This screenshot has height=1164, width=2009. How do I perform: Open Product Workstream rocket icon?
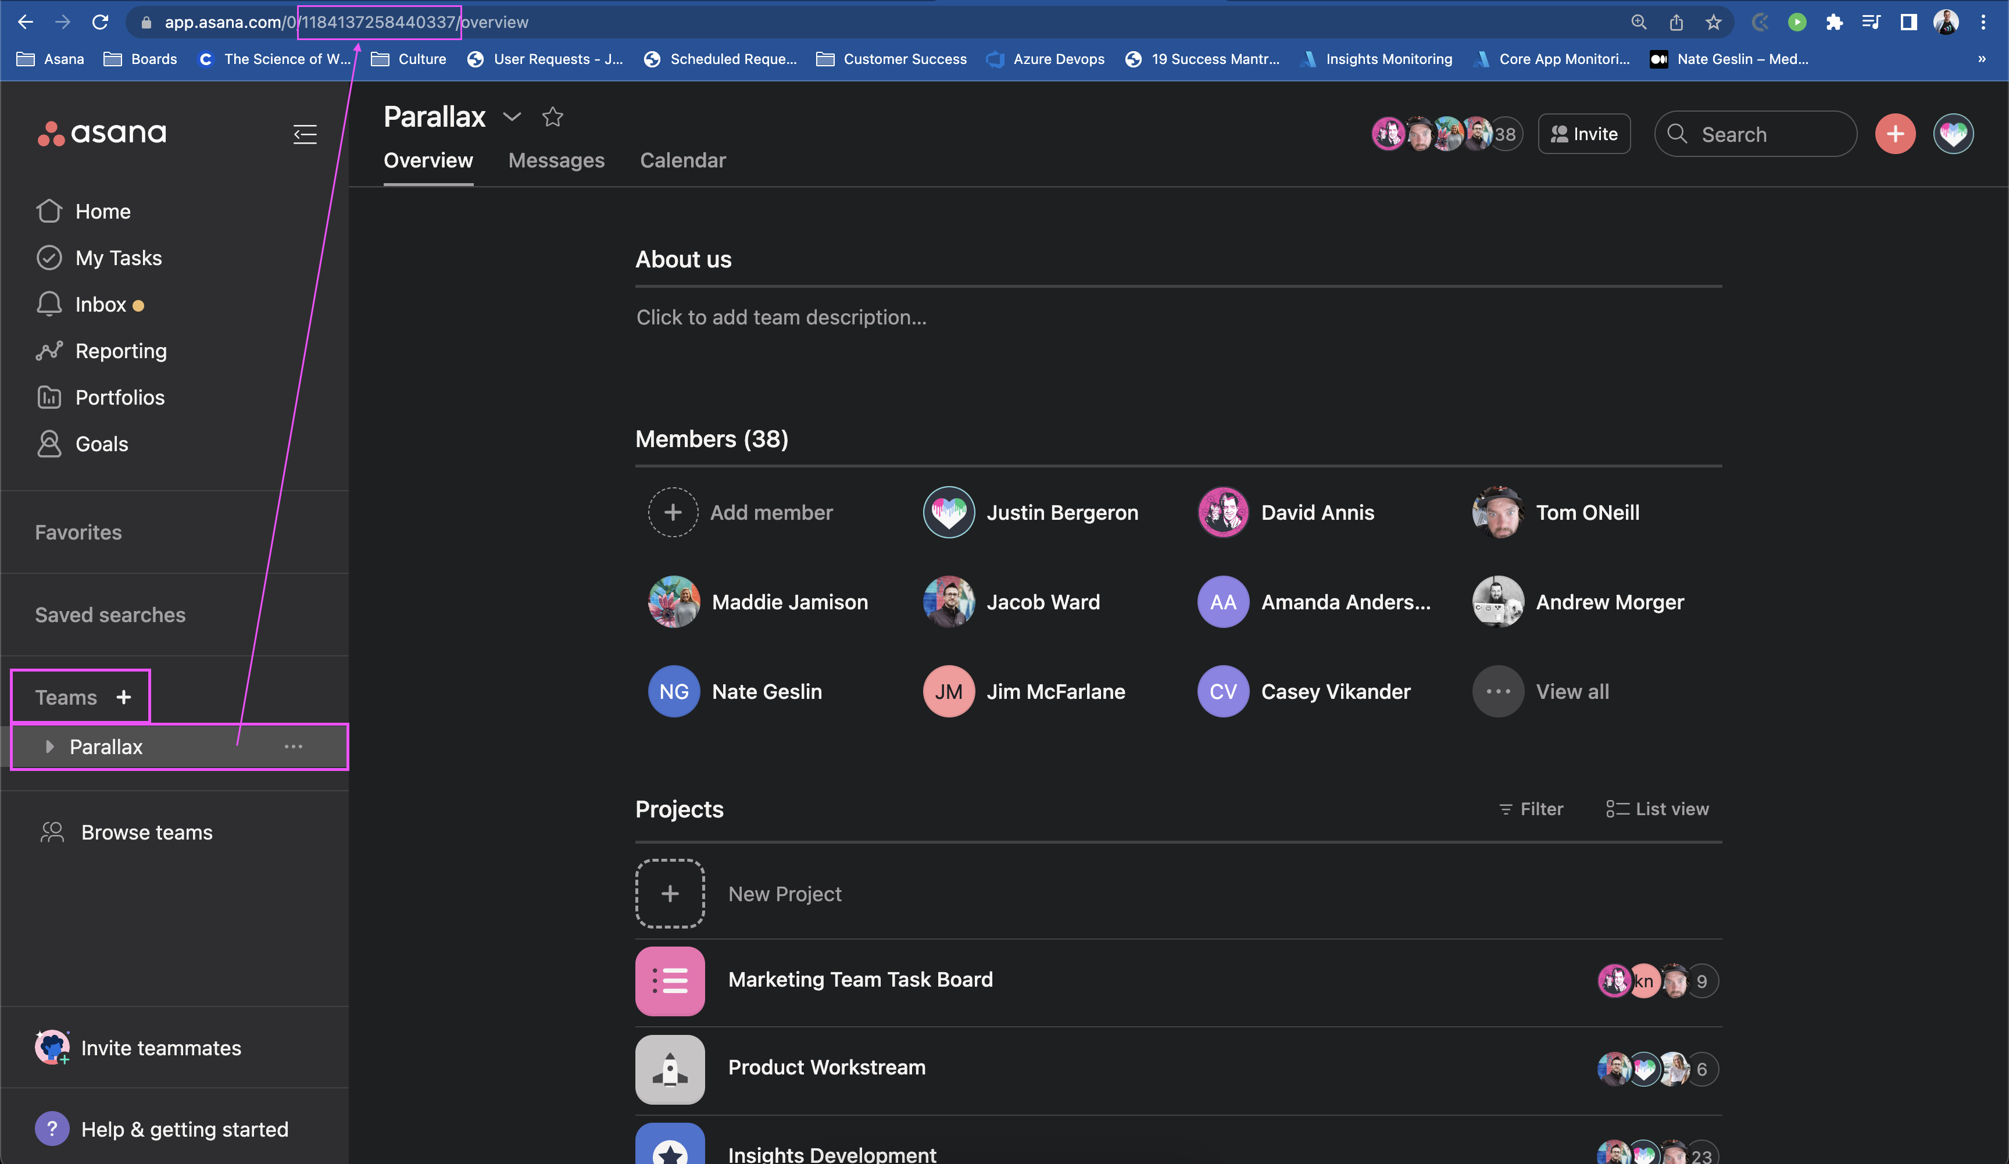click(x=670, y=1069)
